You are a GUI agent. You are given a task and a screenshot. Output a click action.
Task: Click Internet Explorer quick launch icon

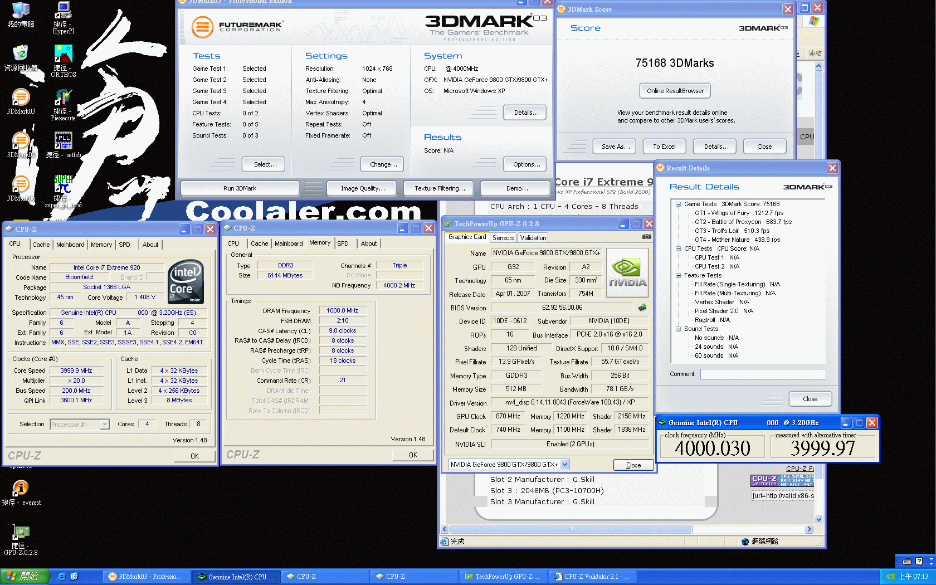[62, 577]
